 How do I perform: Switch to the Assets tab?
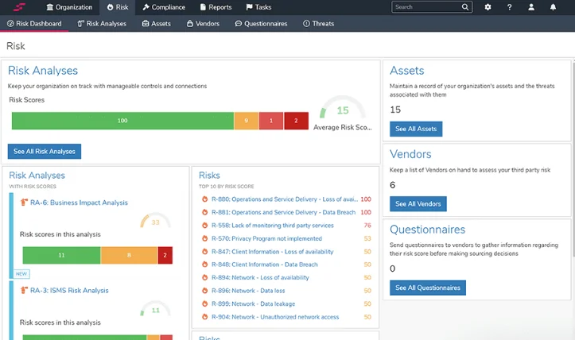(157, 24)
